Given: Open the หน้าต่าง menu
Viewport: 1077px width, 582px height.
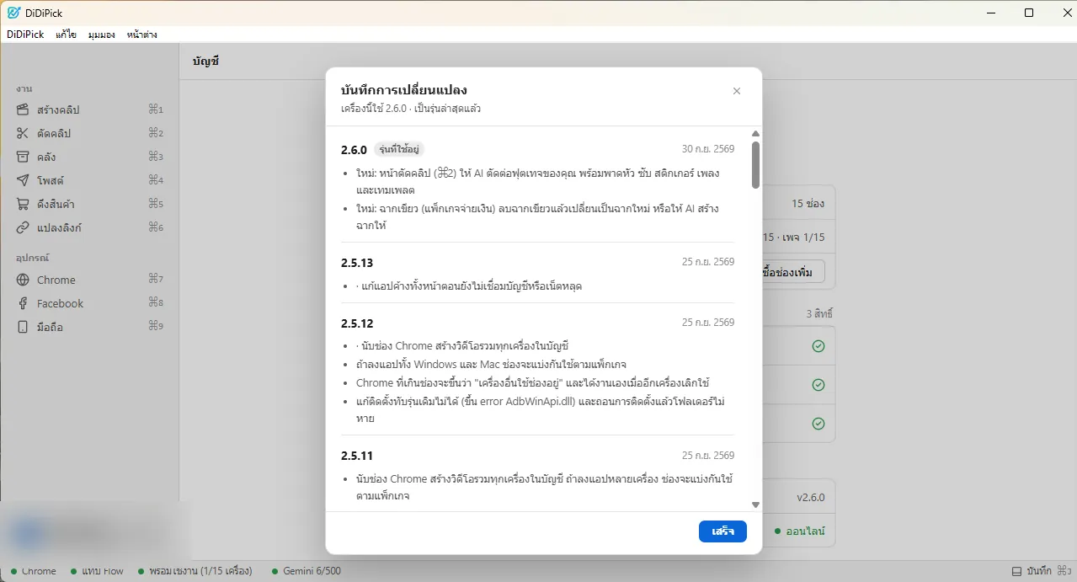Looking at the screenshot, I should pyautogui.click(x=141, y=35).
